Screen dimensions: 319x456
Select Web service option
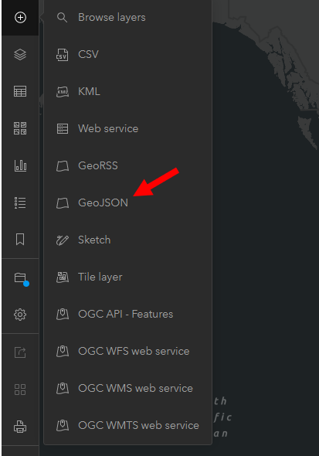[128, 128]
